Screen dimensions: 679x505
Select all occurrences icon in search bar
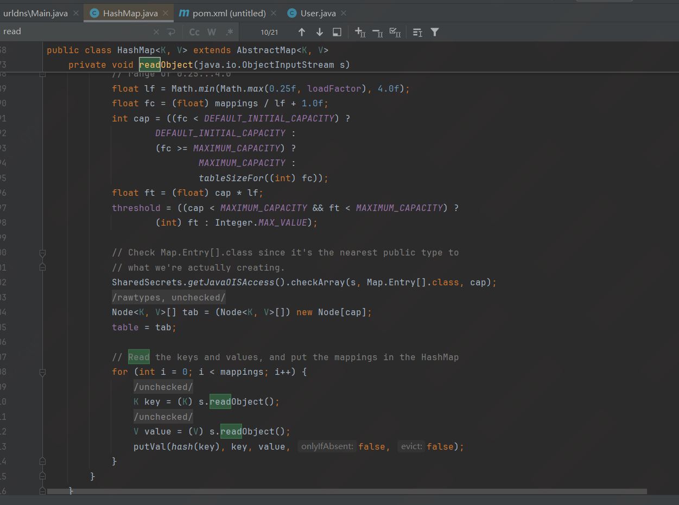(x=396, y=32)
